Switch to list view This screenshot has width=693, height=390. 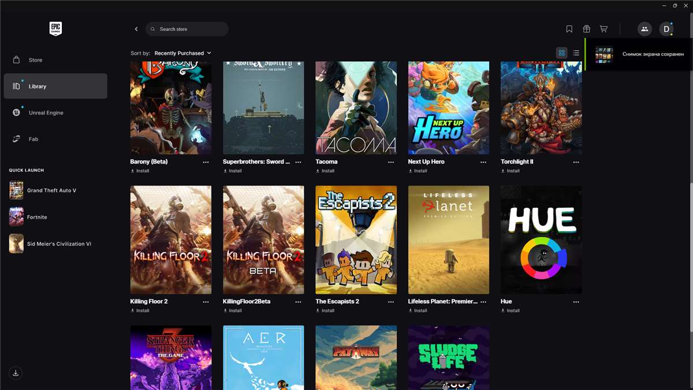576,53
